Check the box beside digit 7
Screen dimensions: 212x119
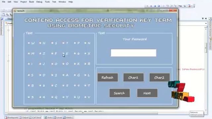(x=63, y=43)
